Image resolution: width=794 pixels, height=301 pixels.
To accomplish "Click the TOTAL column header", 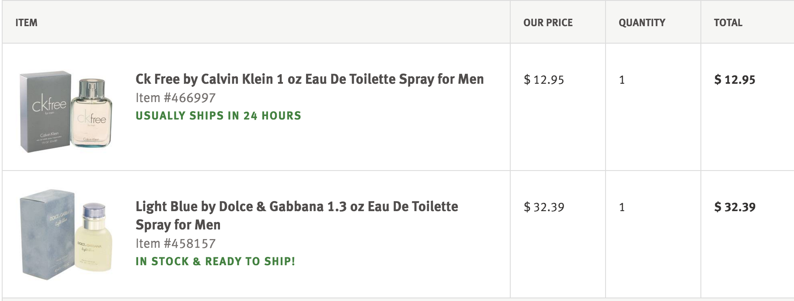I will [728, 23].
